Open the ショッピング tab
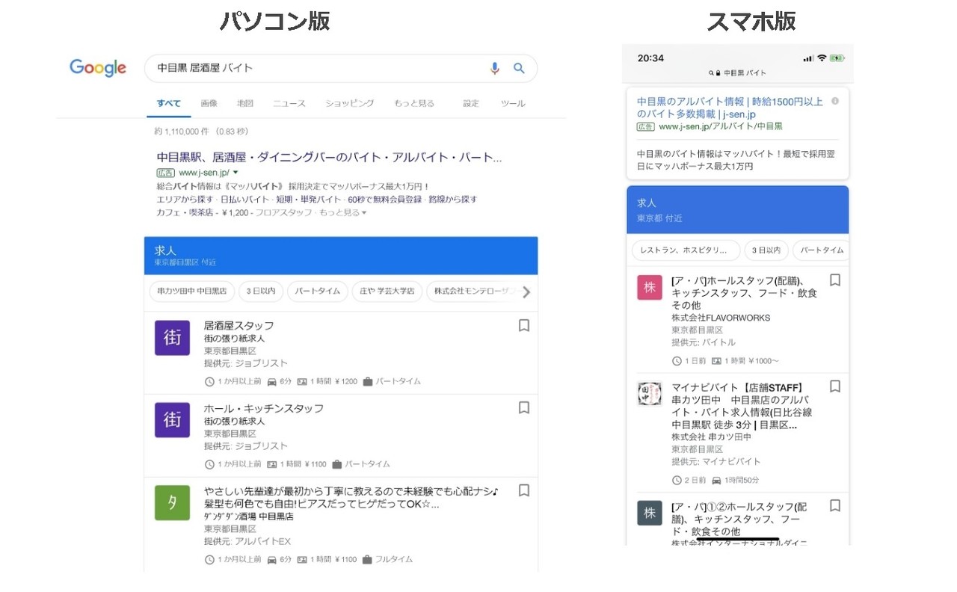 coord(349,103)
